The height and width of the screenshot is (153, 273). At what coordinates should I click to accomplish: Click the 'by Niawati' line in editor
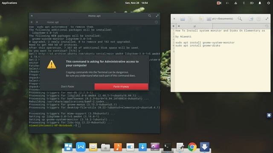(183, 37)
